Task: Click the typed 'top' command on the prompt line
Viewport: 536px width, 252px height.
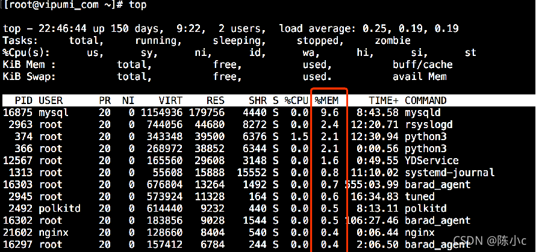Action: (138, 5)
